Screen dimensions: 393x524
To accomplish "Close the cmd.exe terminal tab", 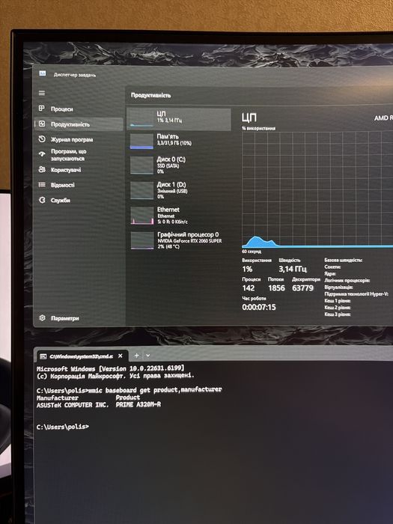I will click(x=121, y=356).
